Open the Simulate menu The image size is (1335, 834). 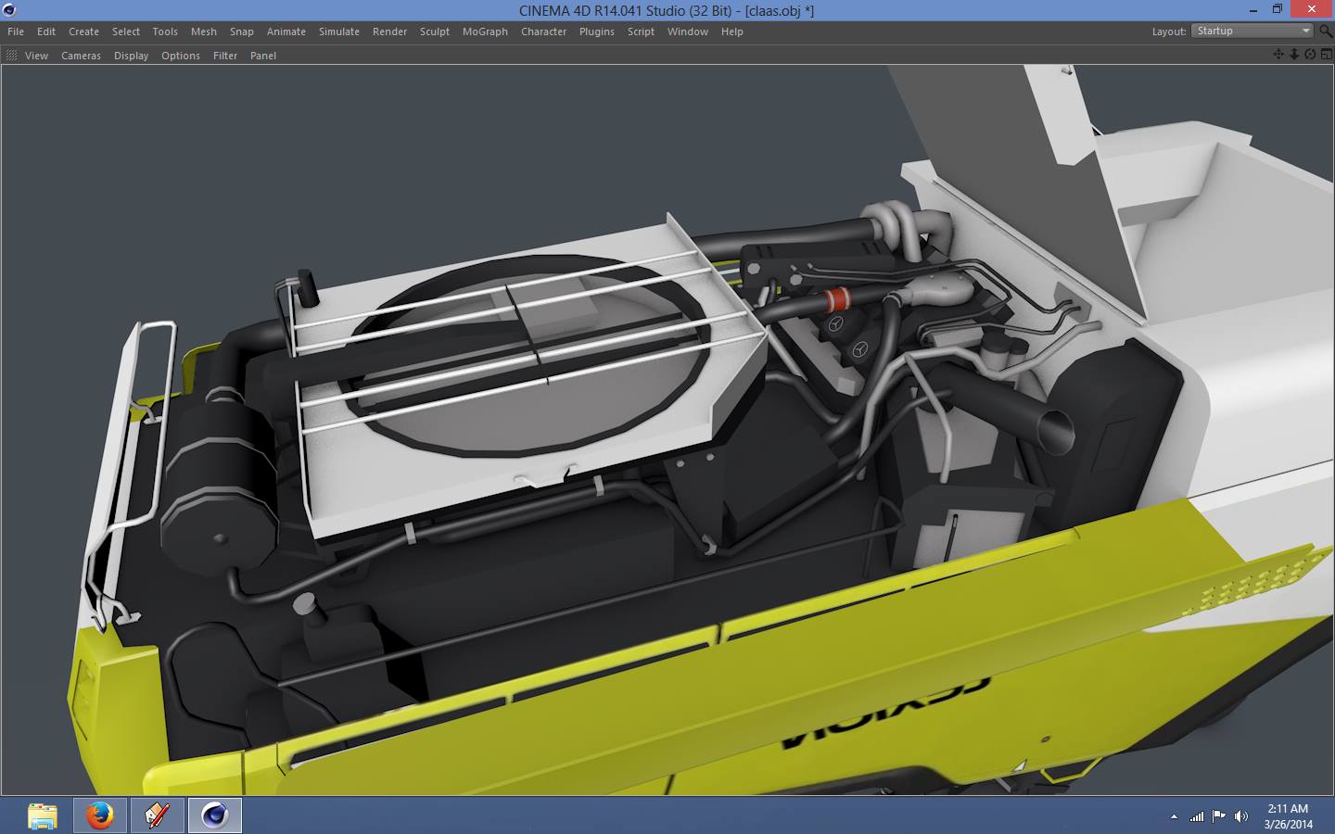pos(339,32)
